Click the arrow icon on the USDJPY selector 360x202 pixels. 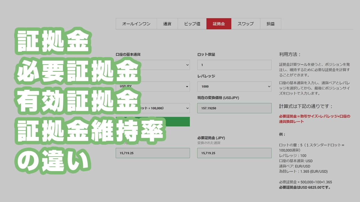coord(186,86)
